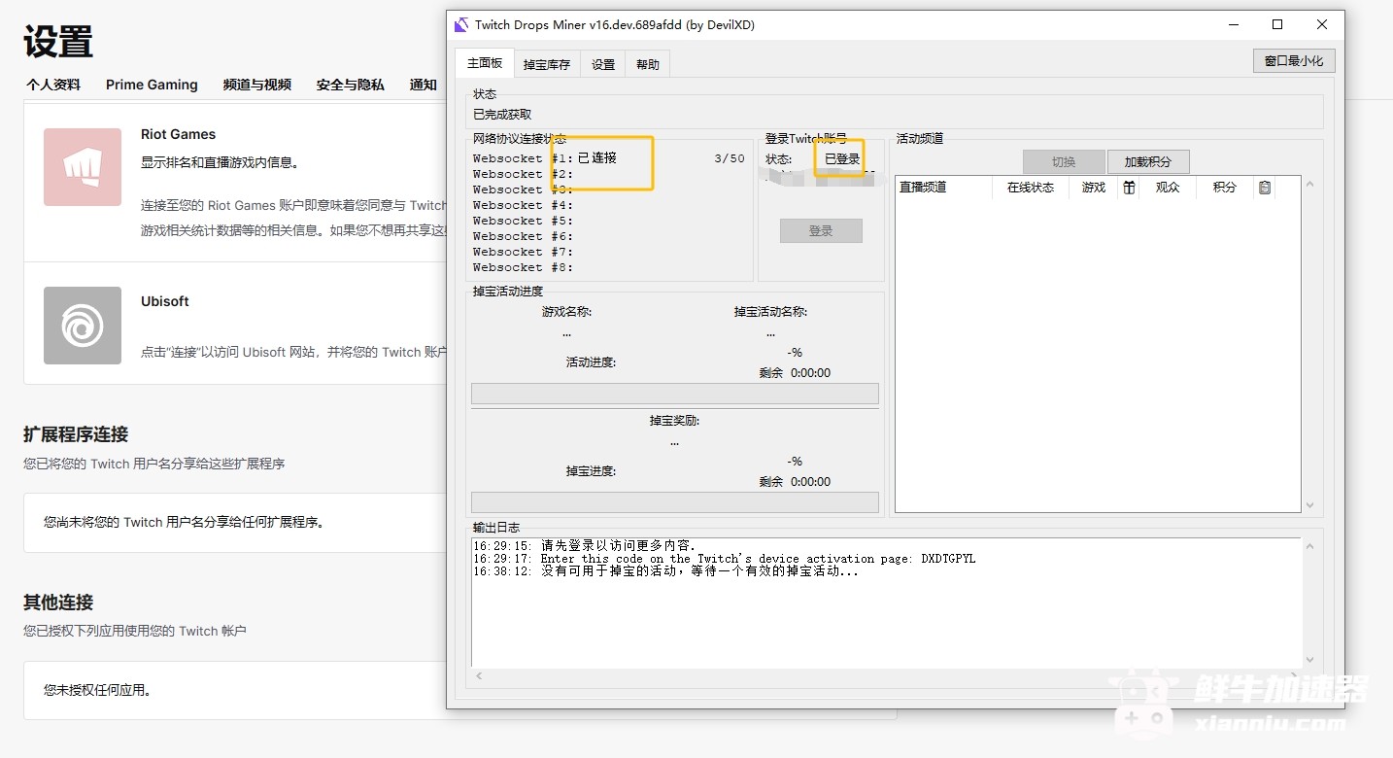
Task: Click the 活动进度 progress bar
Action: pos(675,394)
